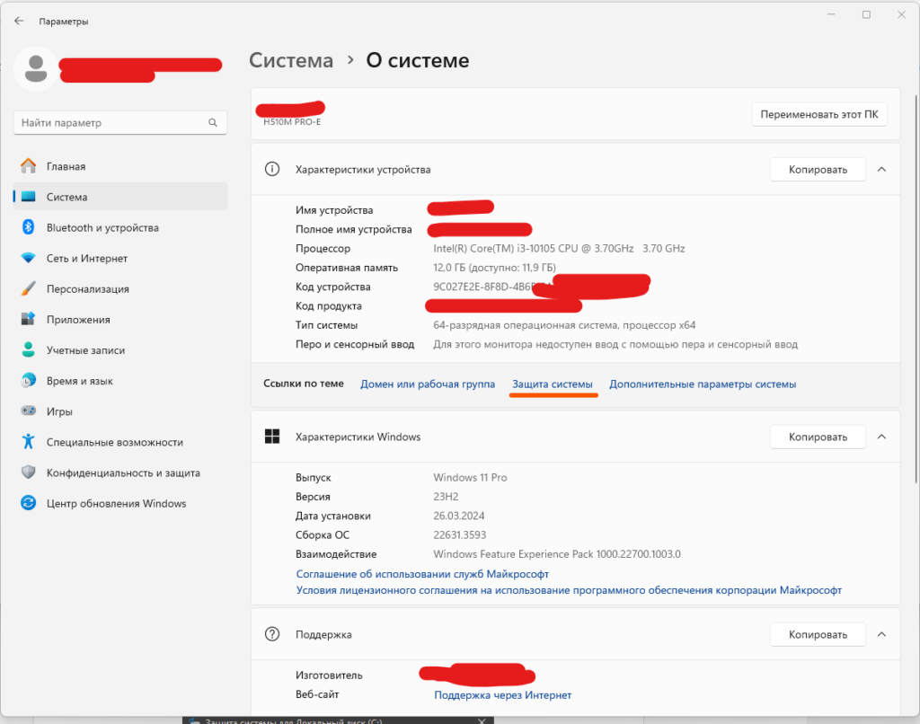Image resolution: width=920 pixels, height=724 pixels.
Task: Click the Apps icon in sidebar
Action: [28, 319]
